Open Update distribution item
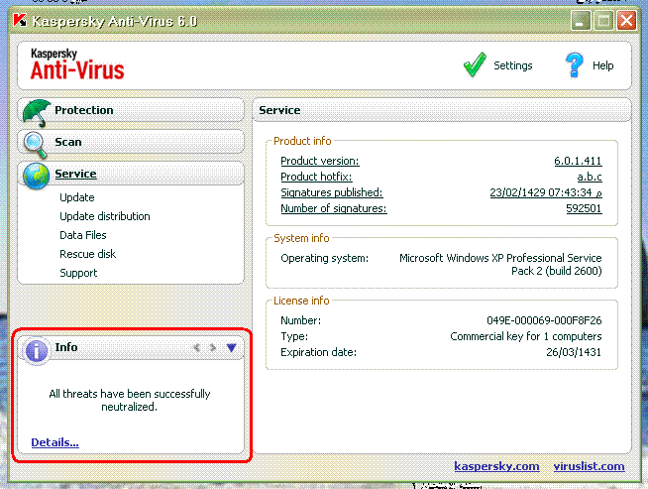This screenshot has height=489, width=648. pos(105,216)
